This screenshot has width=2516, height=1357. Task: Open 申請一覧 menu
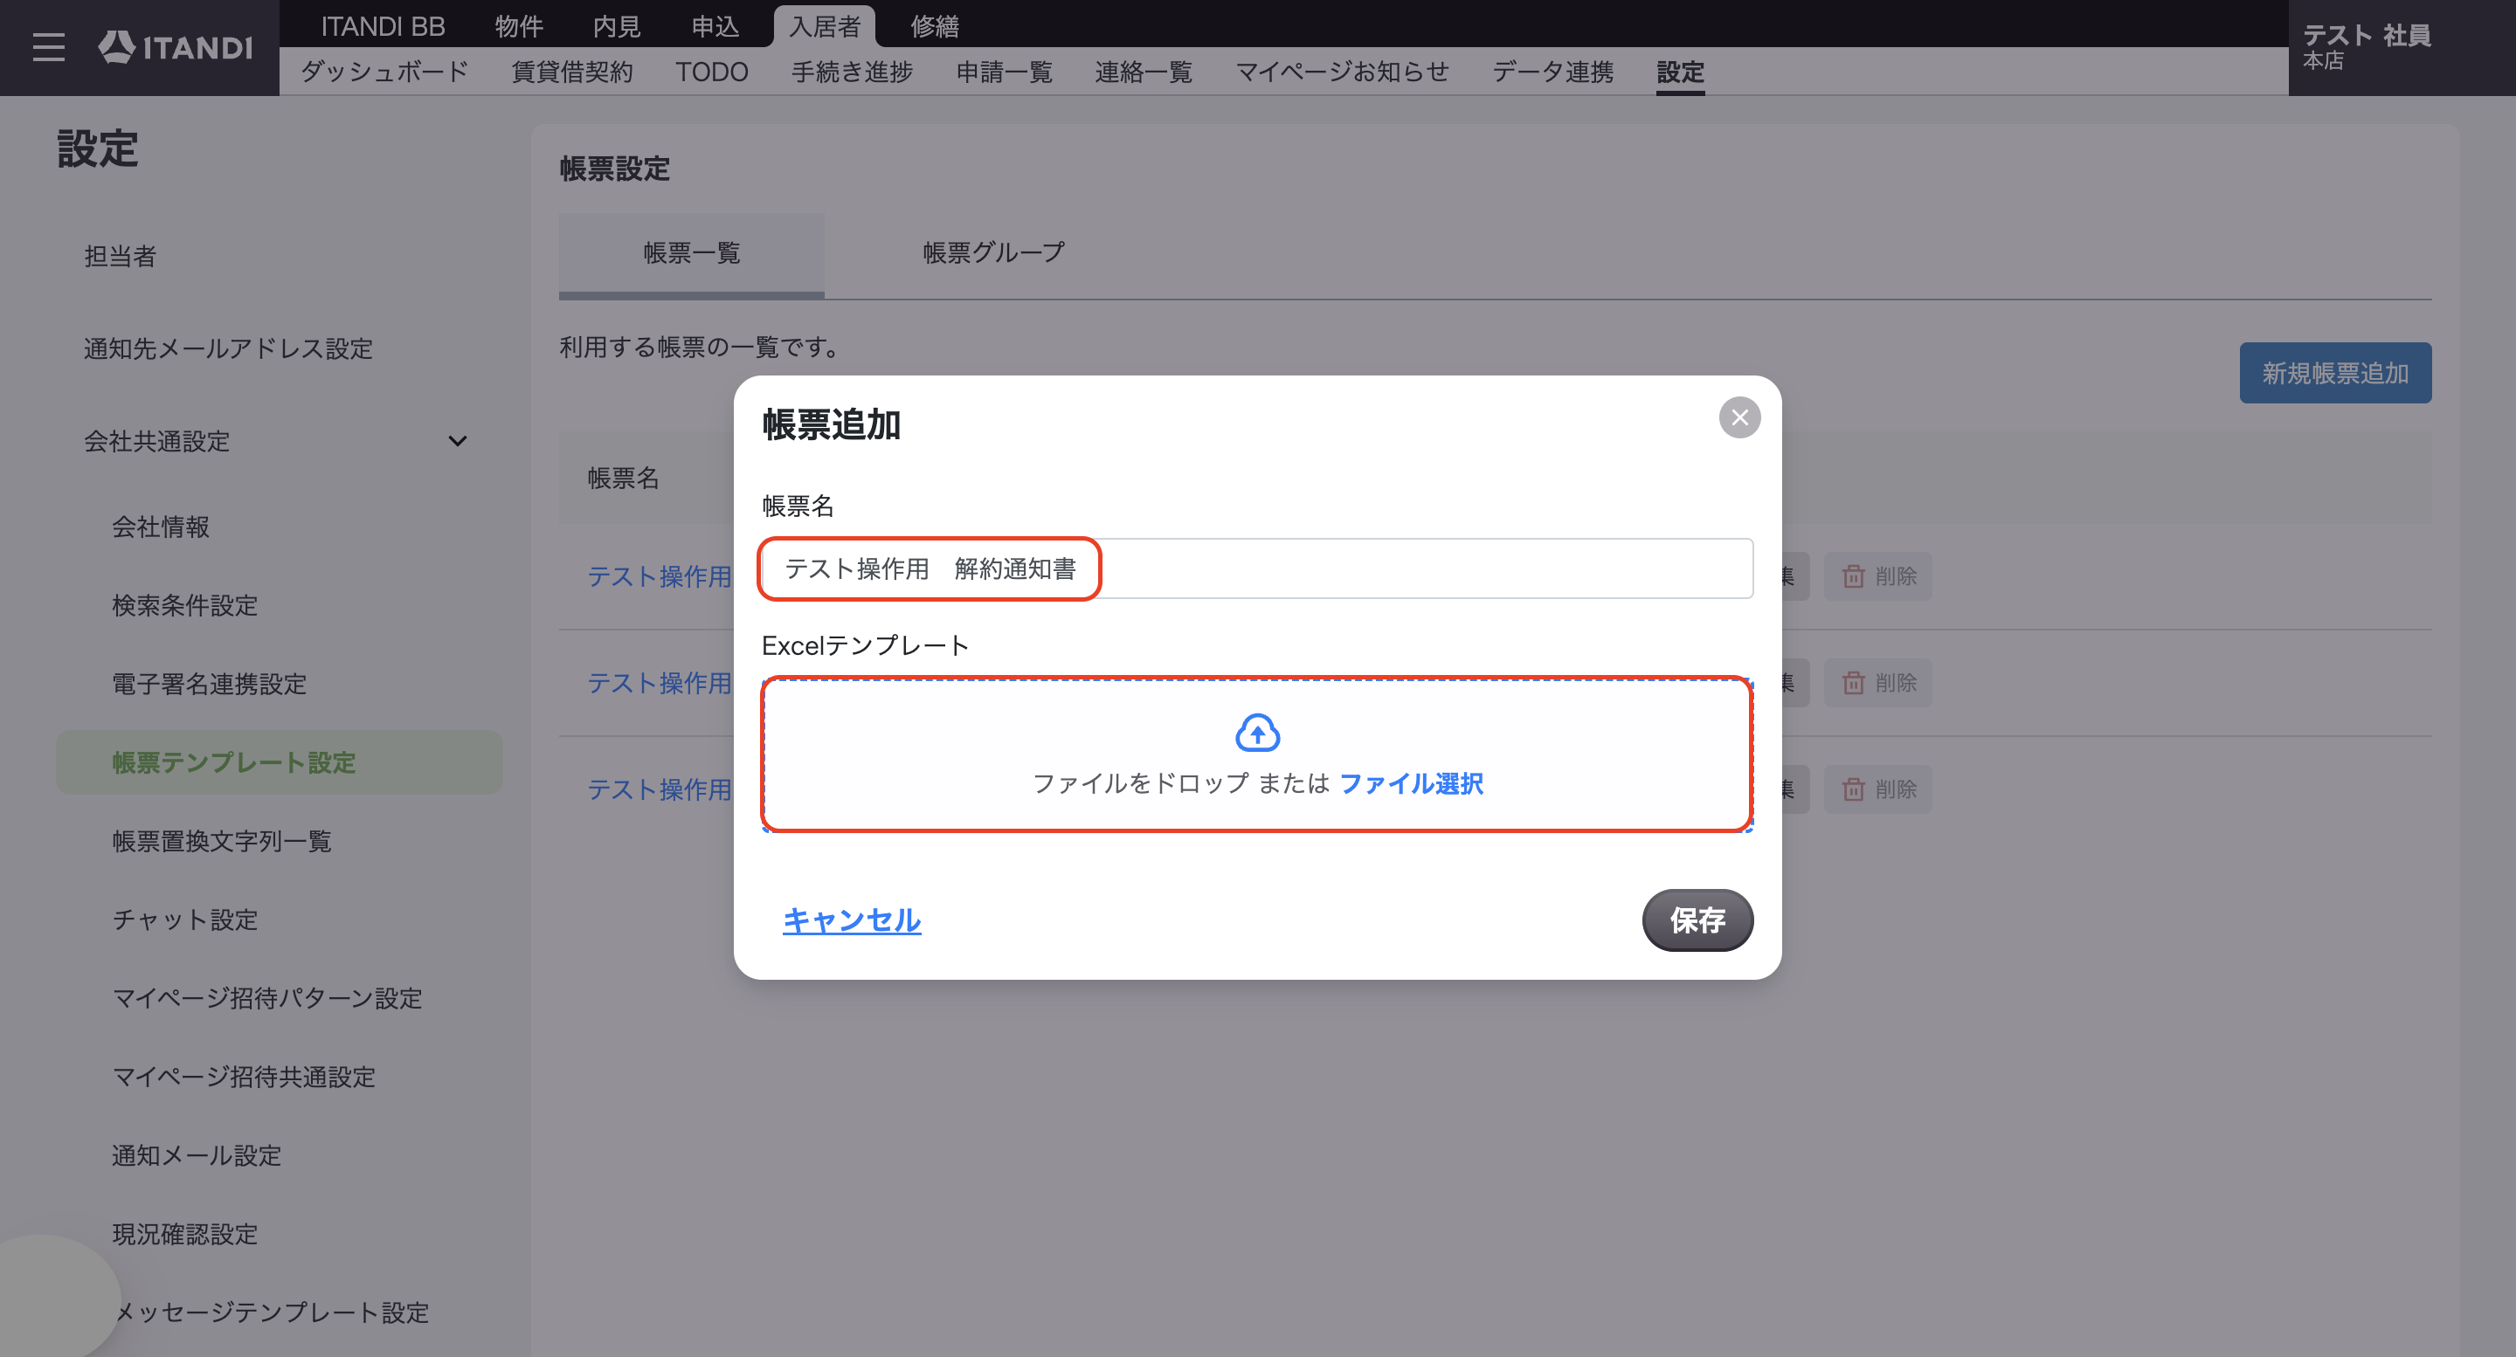[1004, 72]
